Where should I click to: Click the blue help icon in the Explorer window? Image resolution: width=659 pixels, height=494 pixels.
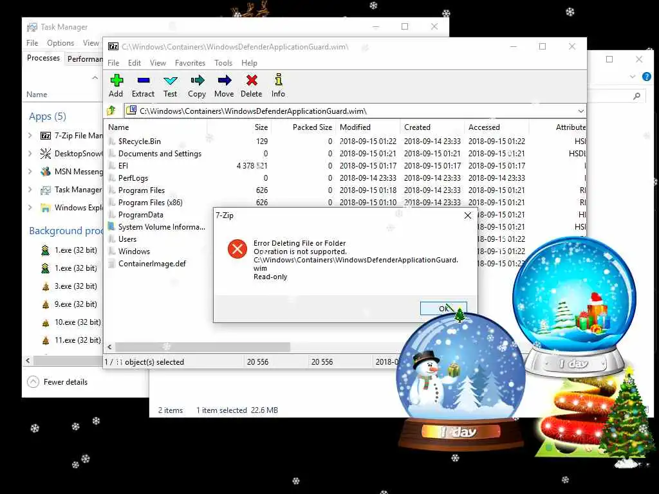[x=646, y=77]
